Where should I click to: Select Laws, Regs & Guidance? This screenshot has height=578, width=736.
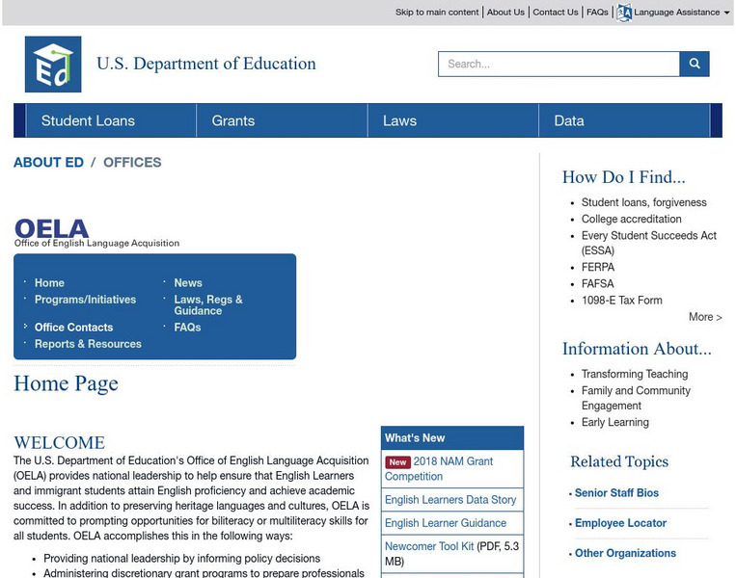tap(208, 304)
